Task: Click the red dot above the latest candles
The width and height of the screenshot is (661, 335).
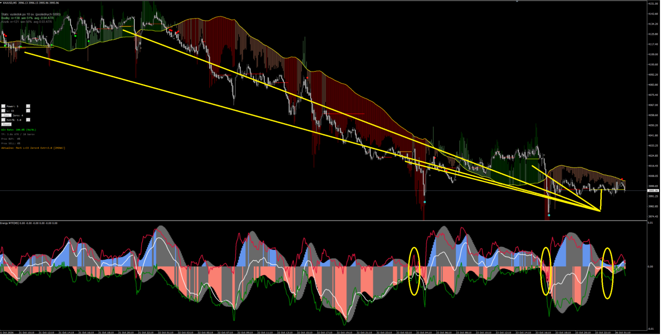Action: click(x=622, y=179)
